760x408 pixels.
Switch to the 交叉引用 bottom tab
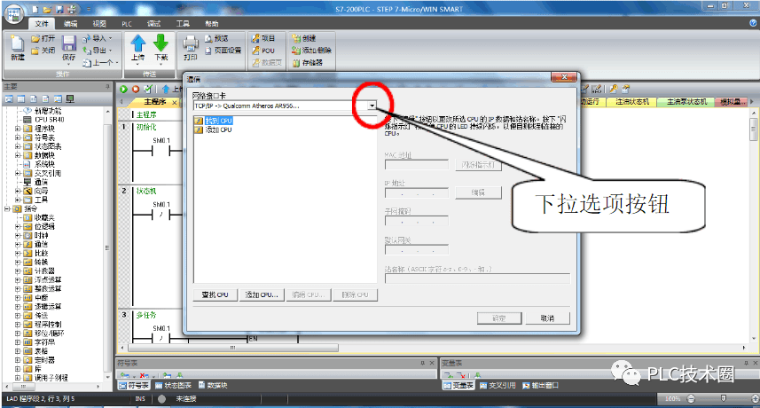498,386
